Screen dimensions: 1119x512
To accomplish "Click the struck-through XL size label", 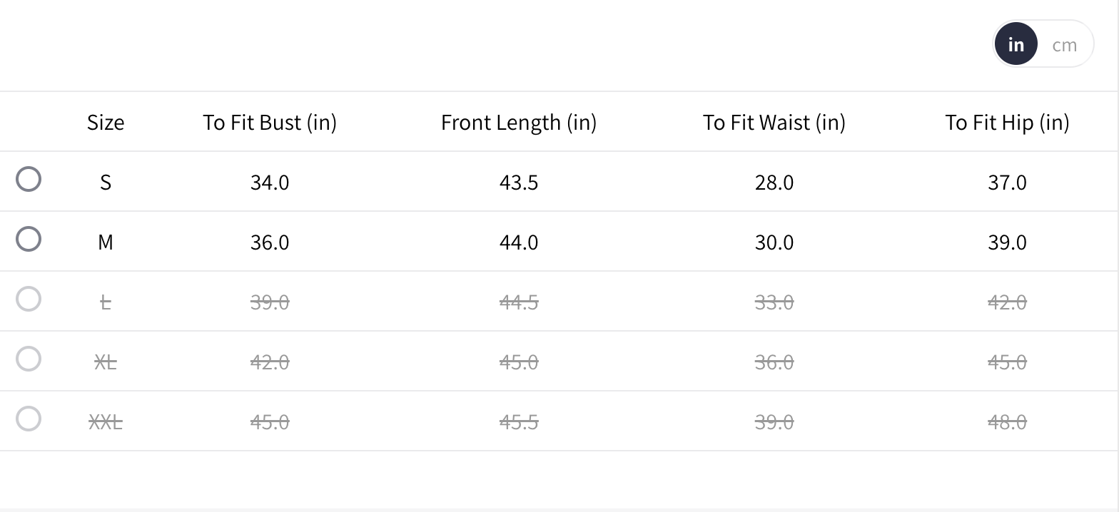I will click(x=106, y=362).
